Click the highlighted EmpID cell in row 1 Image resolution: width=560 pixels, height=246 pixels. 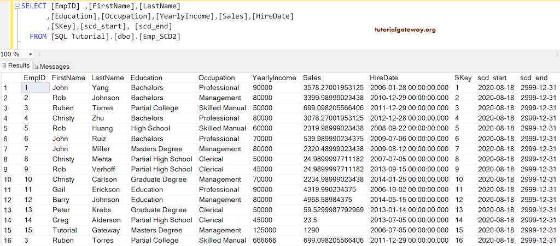[36, 88]
